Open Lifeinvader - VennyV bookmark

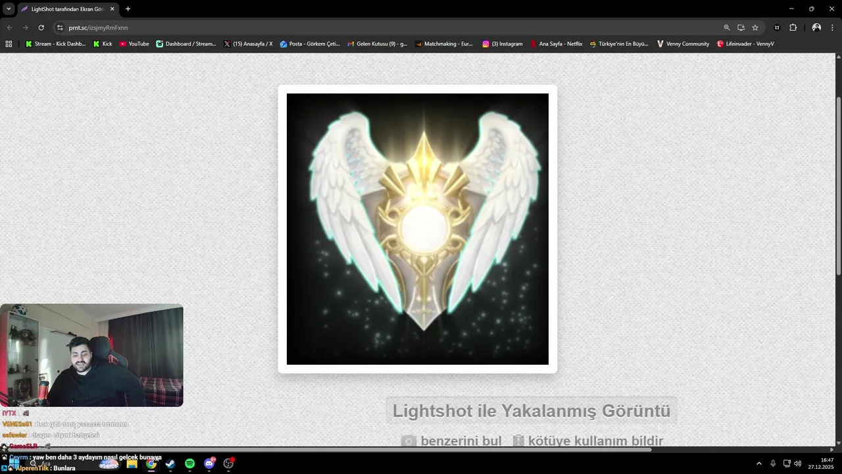click(x=745, y=44)
